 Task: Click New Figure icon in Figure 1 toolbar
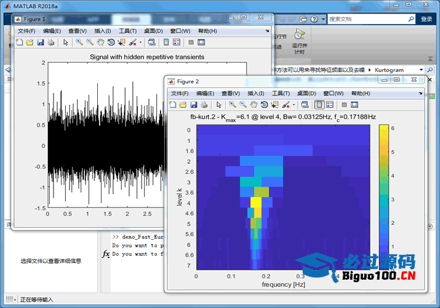(x=19, y=43)
